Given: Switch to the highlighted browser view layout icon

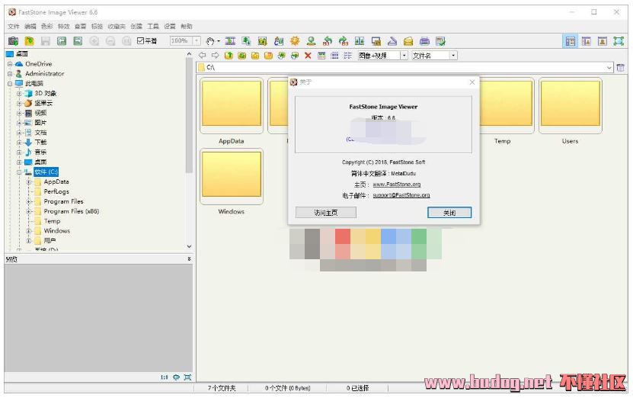Looking at the screenshot, I should [x=570, y=41].
